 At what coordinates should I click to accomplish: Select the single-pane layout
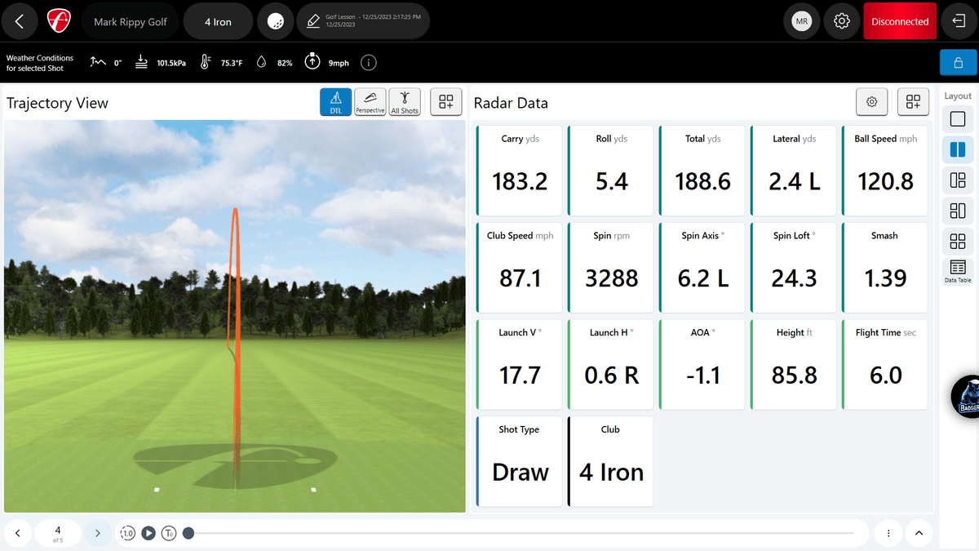958,120
